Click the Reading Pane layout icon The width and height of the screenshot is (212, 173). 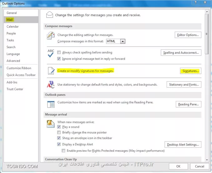pos(51,104)
